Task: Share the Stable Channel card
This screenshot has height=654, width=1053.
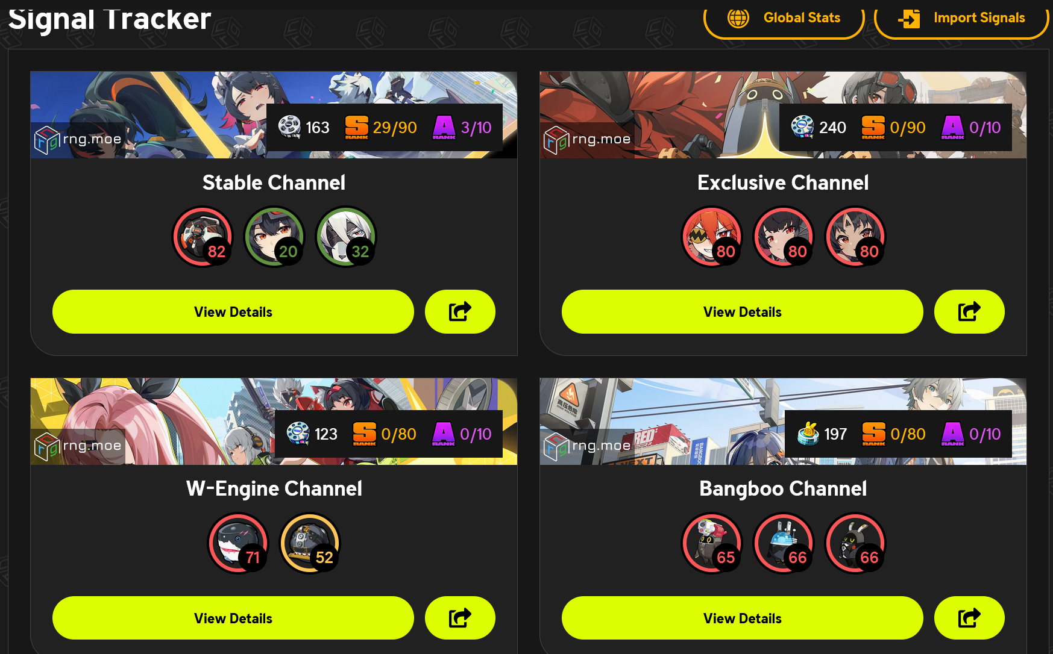Action: click(460, 311)
